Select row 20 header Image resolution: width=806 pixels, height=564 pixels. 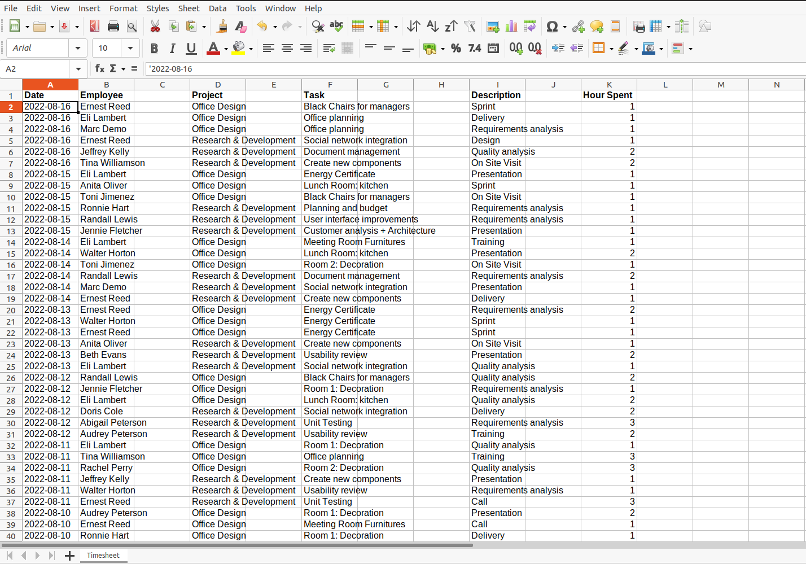[11, 310]
